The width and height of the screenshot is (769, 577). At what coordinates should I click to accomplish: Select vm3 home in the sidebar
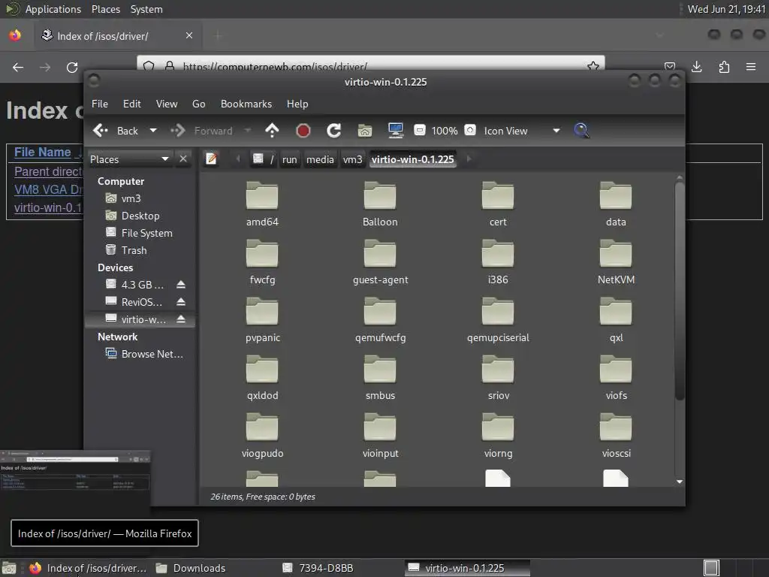pos(131,198)
